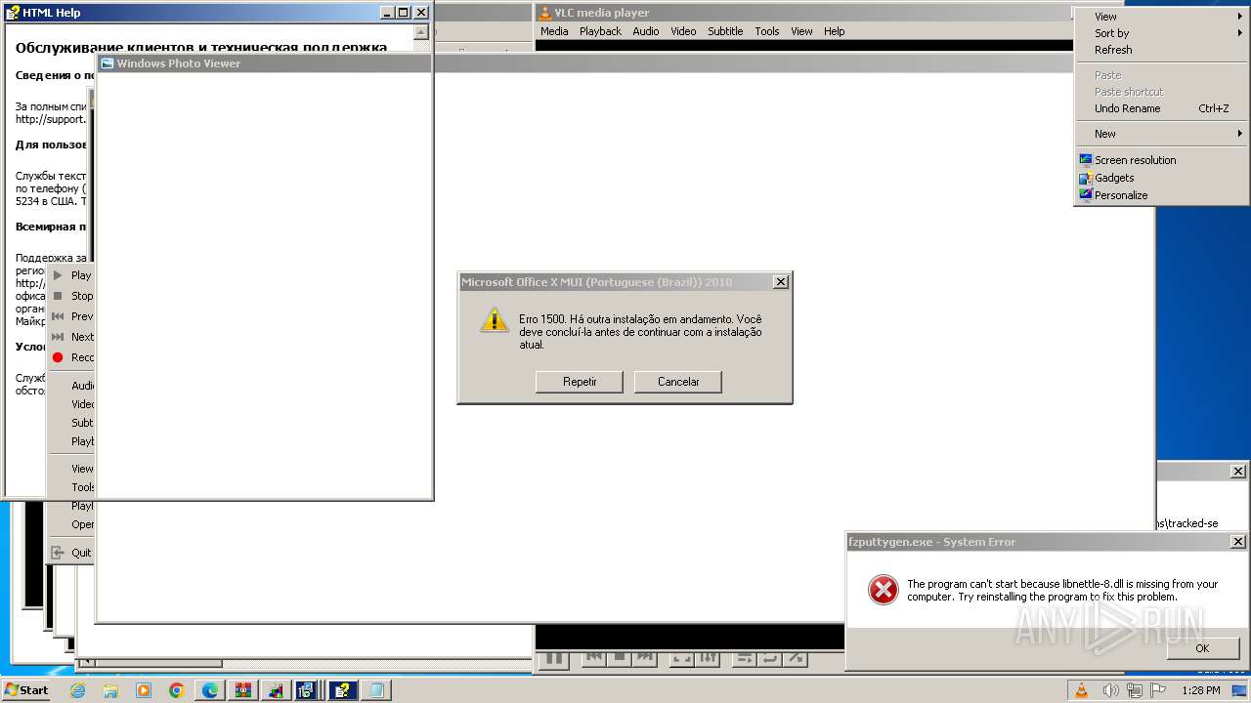Click the Start button
The image size is (1251, 703).
pyautogui.click(x=26, y=690)
